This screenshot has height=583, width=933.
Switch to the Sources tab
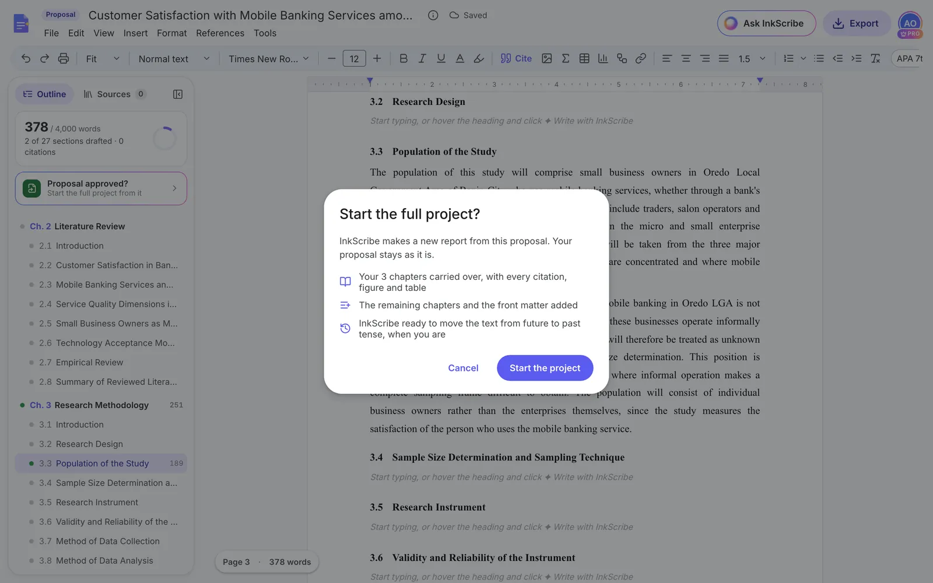point(114,94)
